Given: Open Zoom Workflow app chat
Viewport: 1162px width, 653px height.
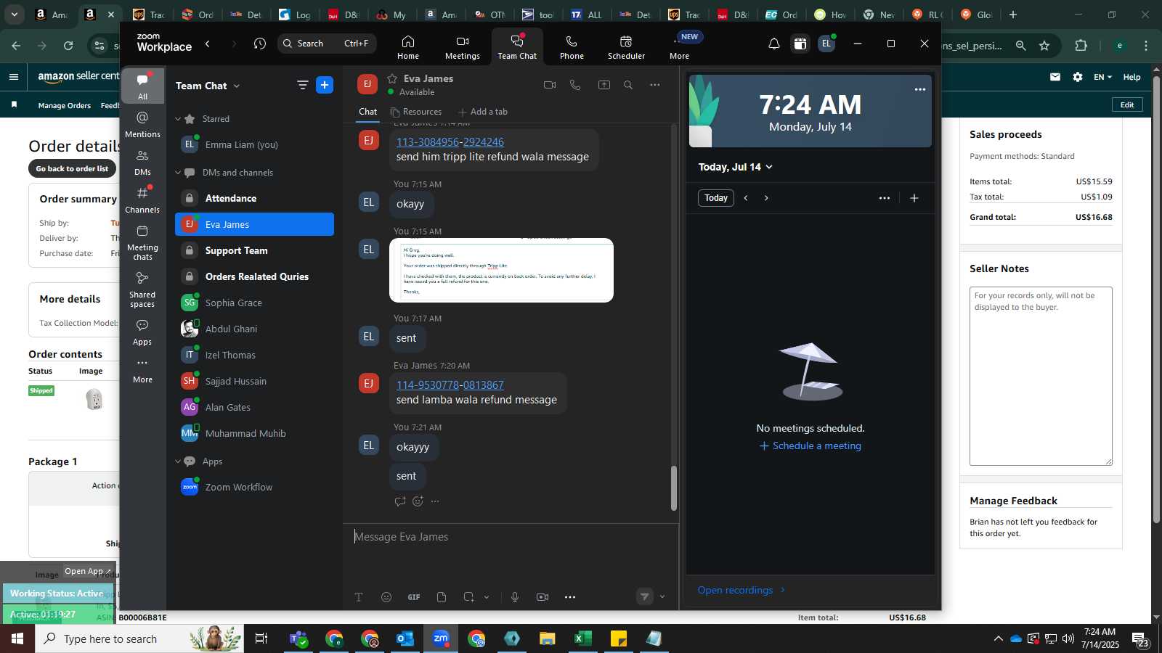Looking at the screenshot, I should (254, 487).
